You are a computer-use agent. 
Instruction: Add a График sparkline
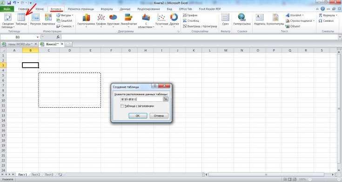click(x=190, y=15)
